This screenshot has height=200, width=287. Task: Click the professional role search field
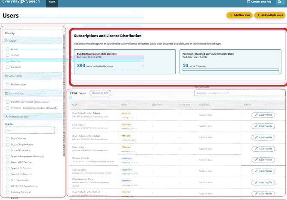(x=30, y=130)
